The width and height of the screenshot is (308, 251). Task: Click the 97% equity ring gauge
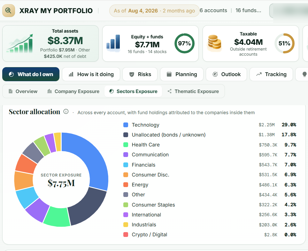[184, 43]
